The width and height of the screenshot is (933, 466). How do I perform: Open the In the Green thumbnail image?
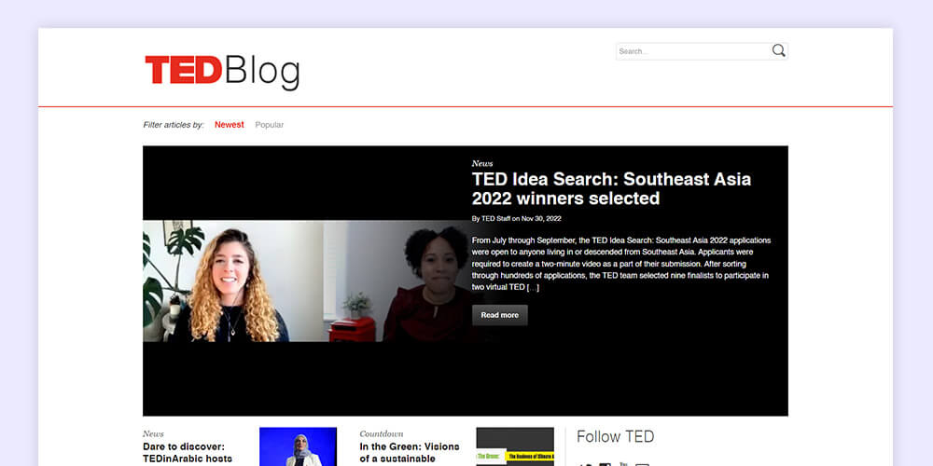click(515, 446)
